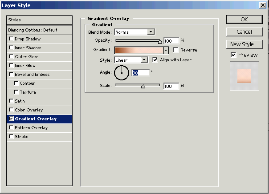
Task: Click the Opacity slider handle
Action: click(x=160, y=42)
